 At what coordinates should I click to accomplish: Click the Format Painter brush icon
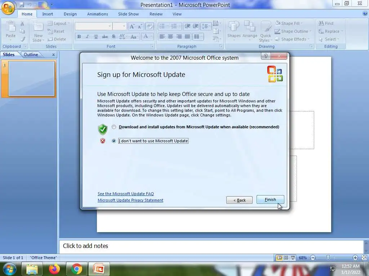[22, 39]
